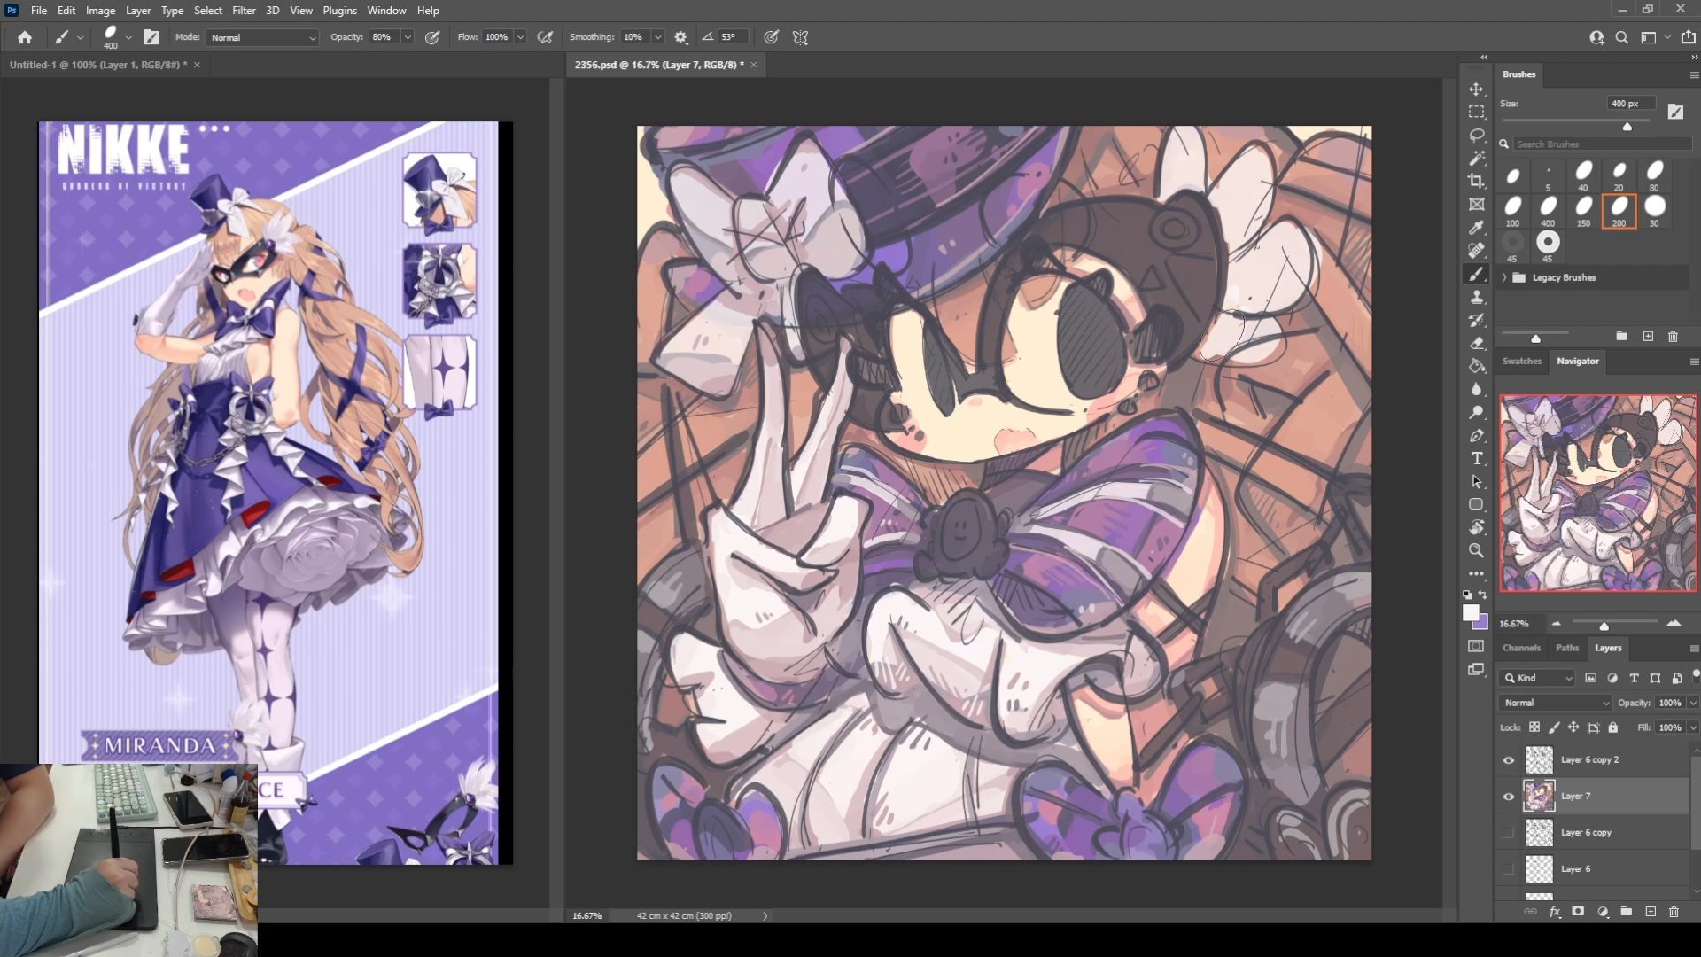Toggle airbrush-style build-up
The width and height of the screenshot is (1701, 957).
coord(546,37)
